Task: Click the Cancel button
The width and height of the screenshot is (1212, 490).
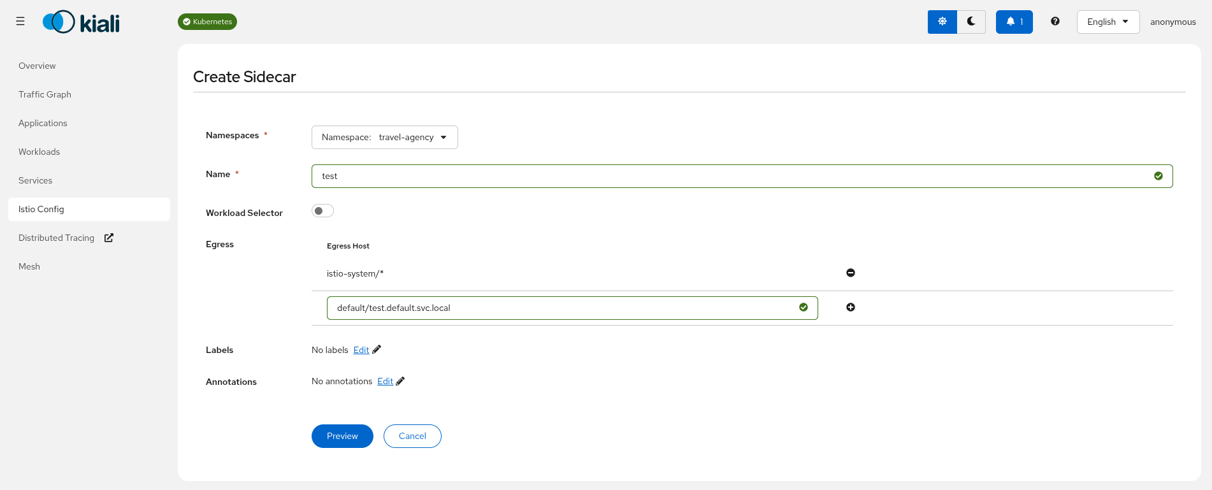Action: (412, 436)
